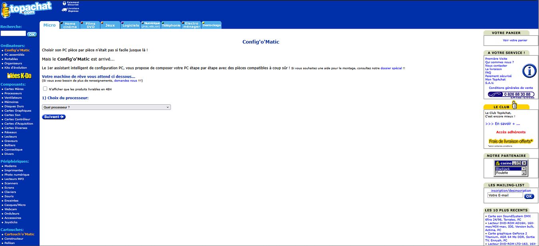The image size is (539, 246).
Task: Open Imprimantes category
Action: coord(14,170)
